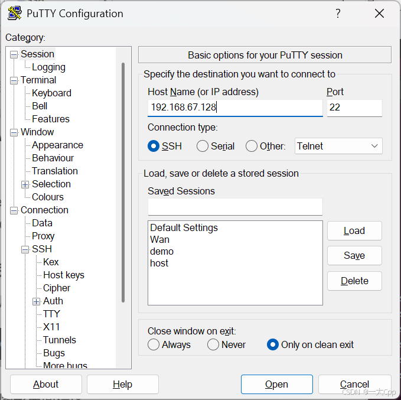Viewport: 401px width, 400px height.
Task: Click the Save session button
Action: (x=354, y=256)
